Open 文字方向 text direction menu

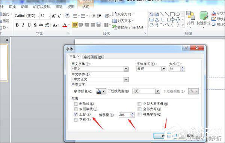(x=123, y=14)
